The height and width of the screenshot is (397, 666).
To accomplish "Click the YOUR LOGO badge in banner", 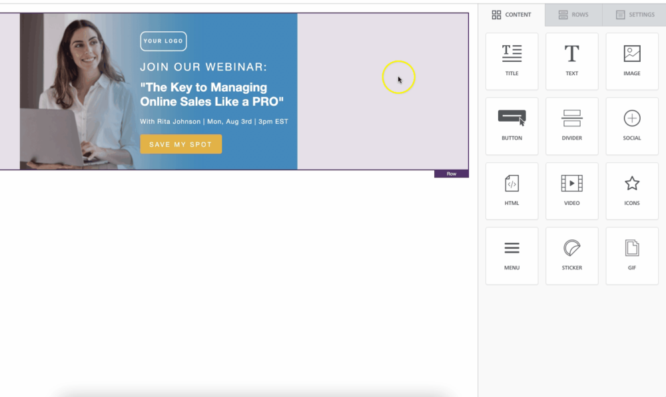I will 163,41.
